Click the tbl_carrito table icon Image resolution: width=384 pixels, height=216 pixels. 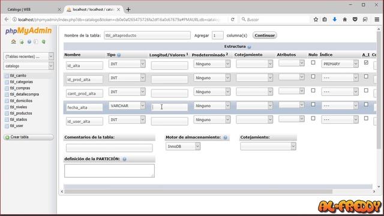(7, 76)
